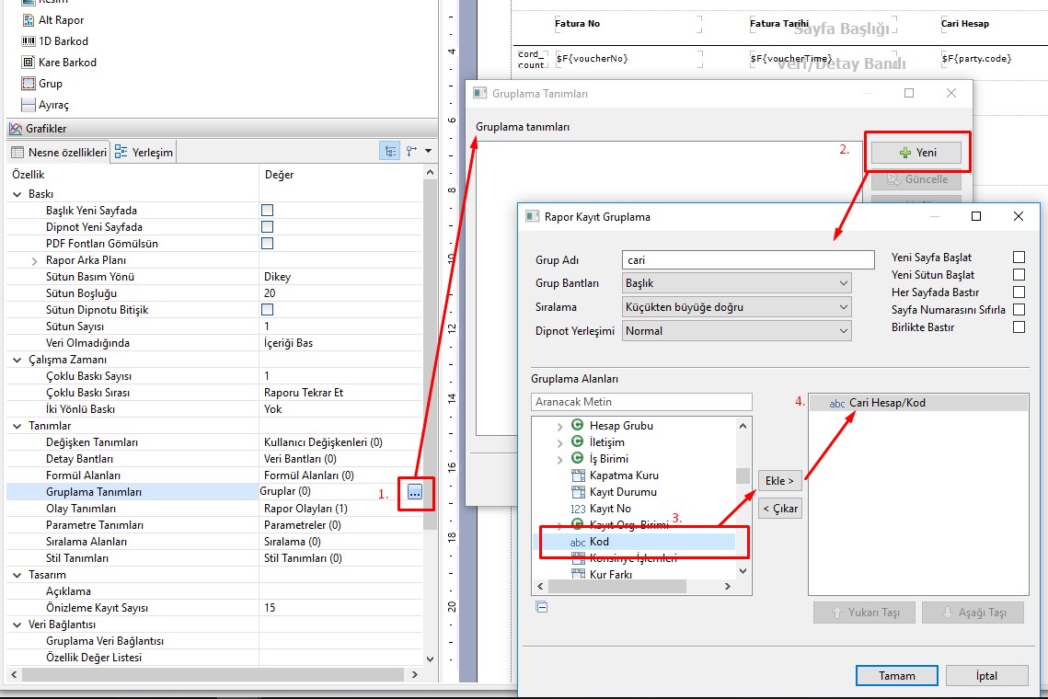Screen dimensions: 1048x699
Task: Click the ellipsis button for Gruplama Tanımları
Action: (x=415, y=493)
